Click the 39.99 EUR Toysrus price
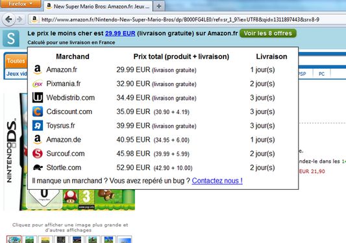346x243 pixels. coord(133,126)
